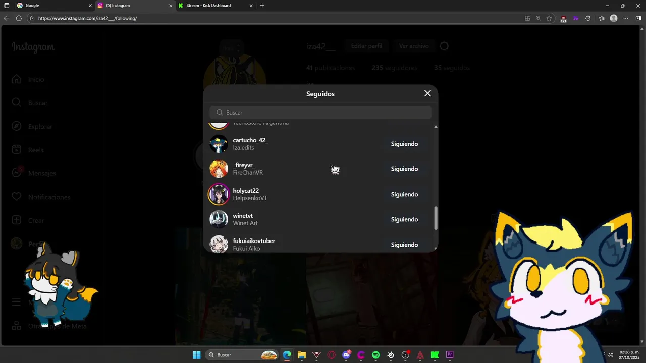Click the Ver archivo button
646x363 pixels.
(414, 46)
